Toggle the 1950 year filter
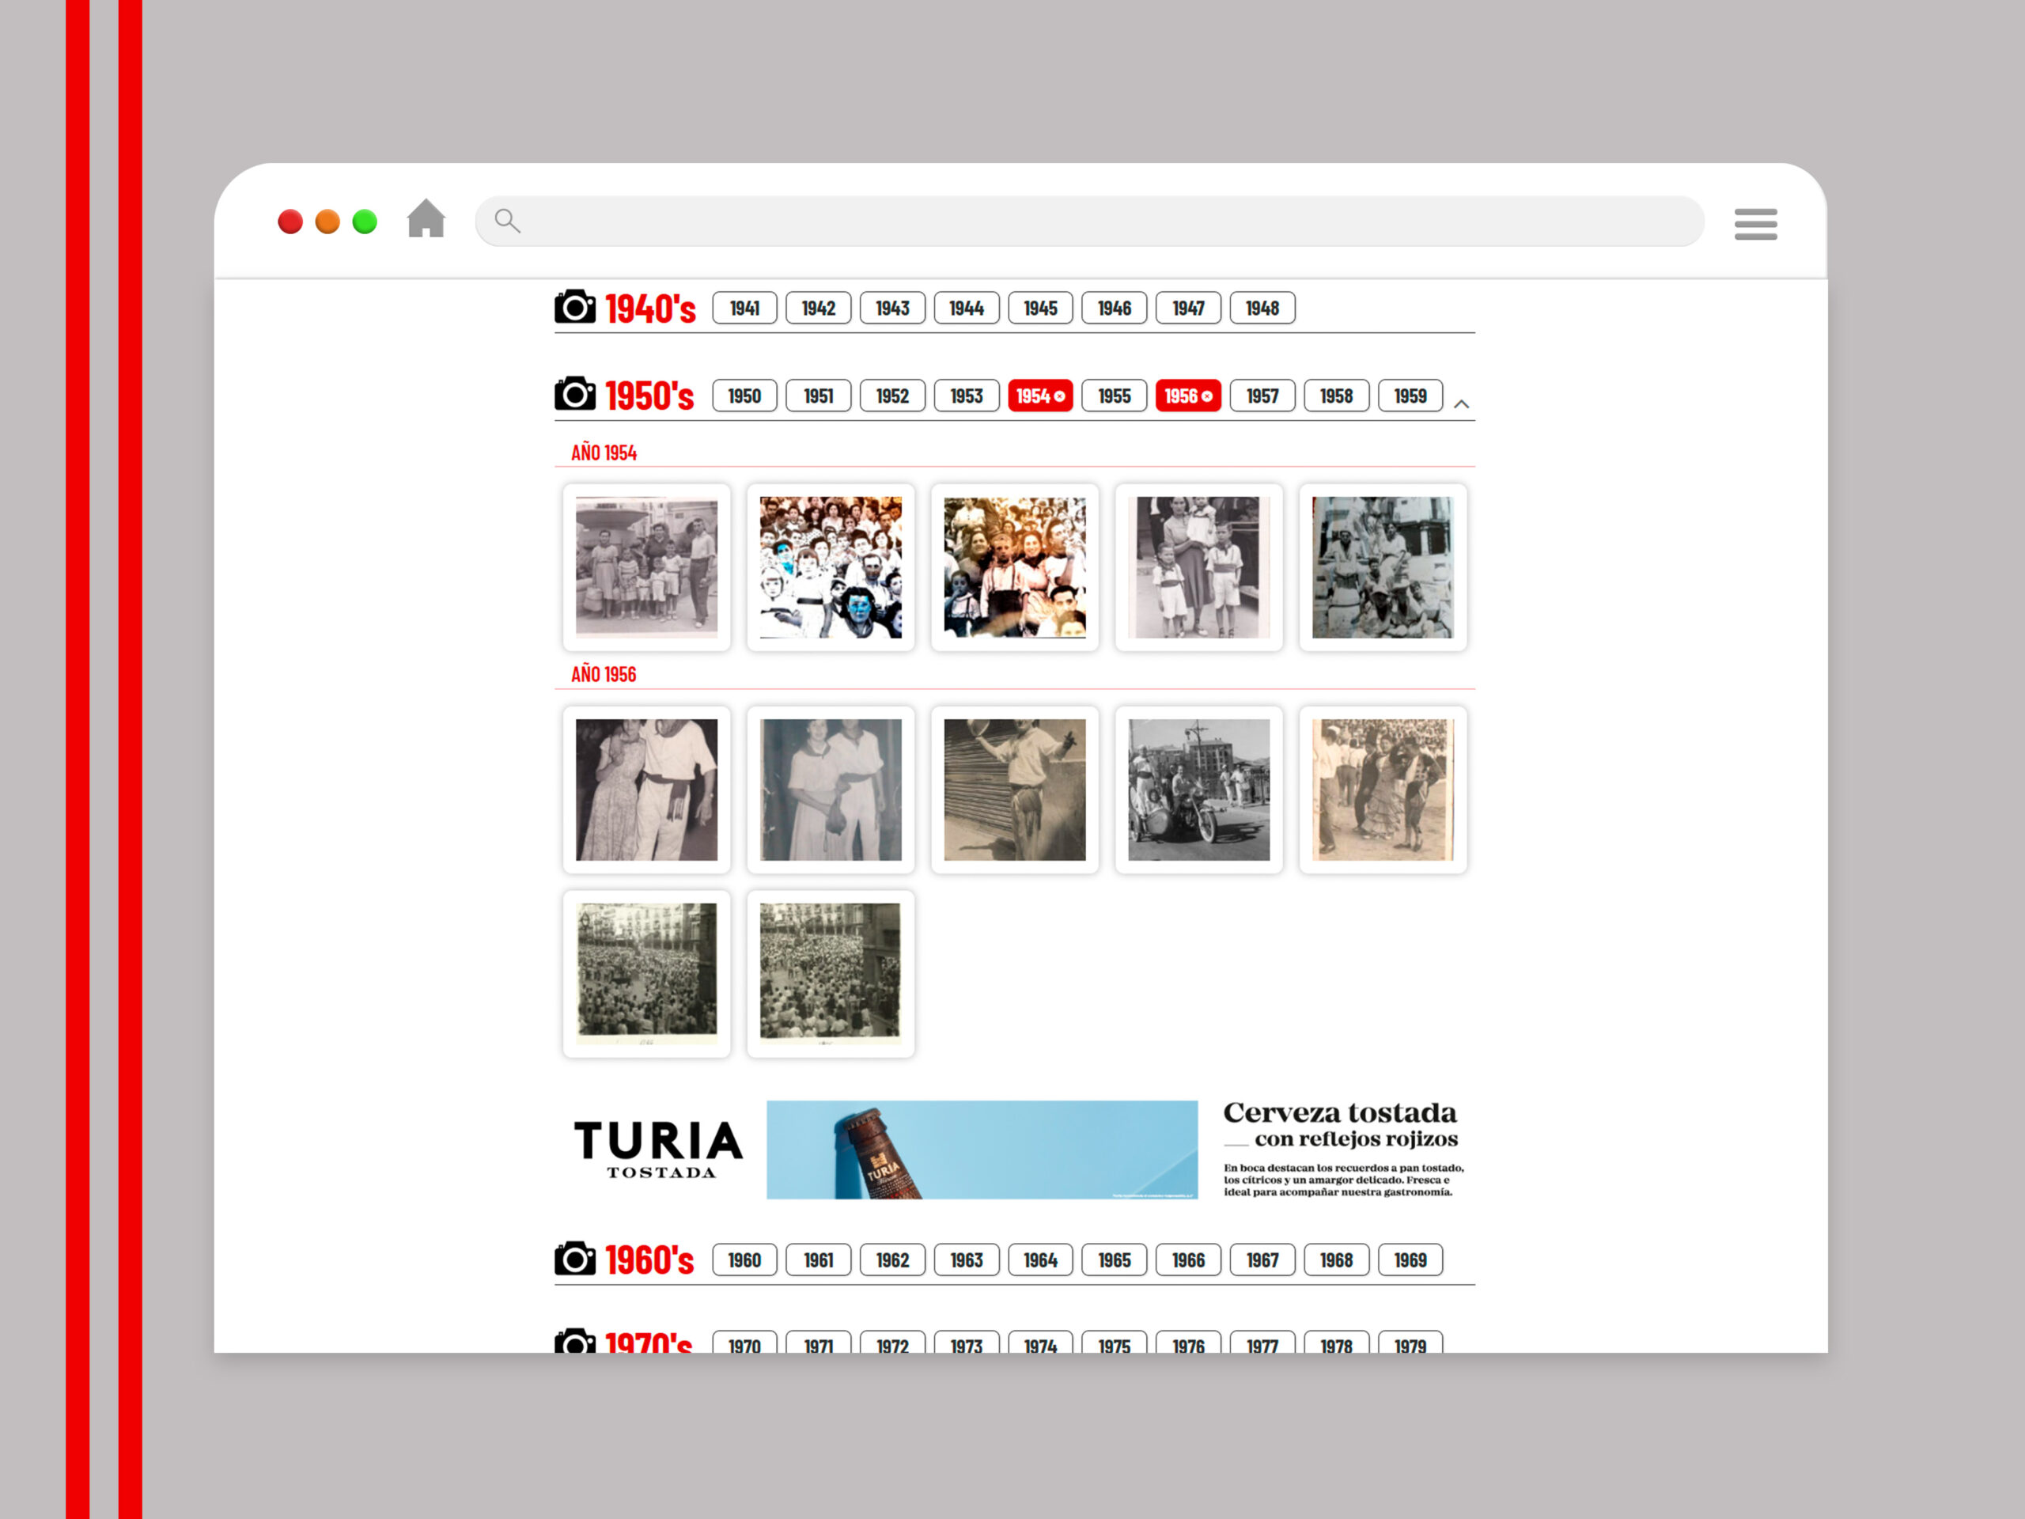This screenshot has width=2025, height=1519. pyautogui.click(x=744, y=396)
